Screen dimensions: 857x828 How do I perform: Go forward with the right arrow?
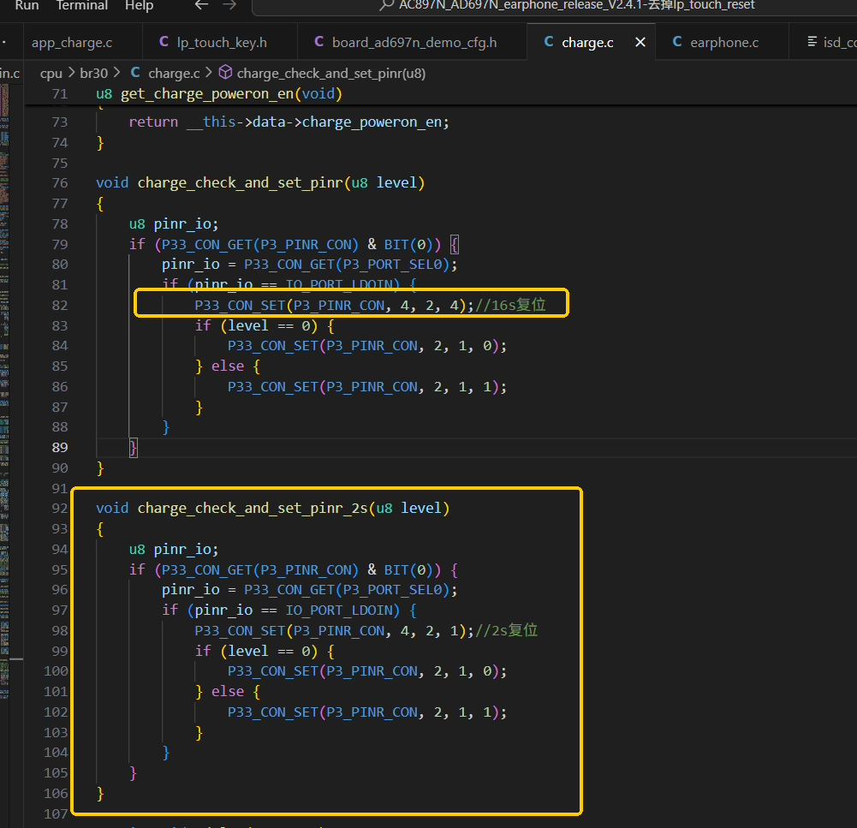click(229, 5)
